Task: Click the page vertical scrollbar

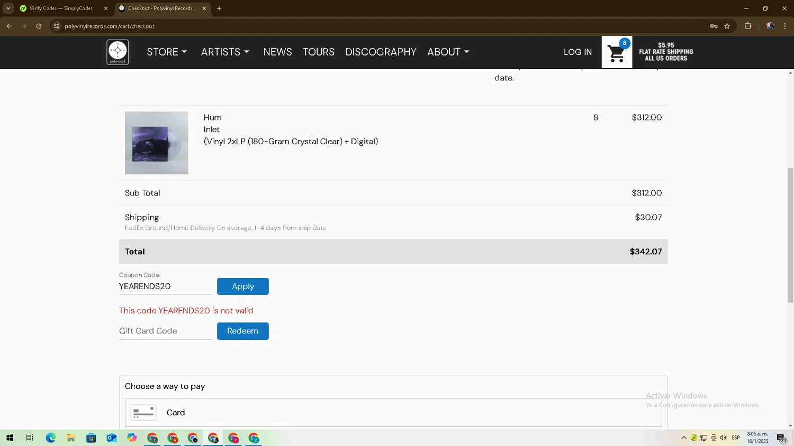Action: click(x=790, y=235)
